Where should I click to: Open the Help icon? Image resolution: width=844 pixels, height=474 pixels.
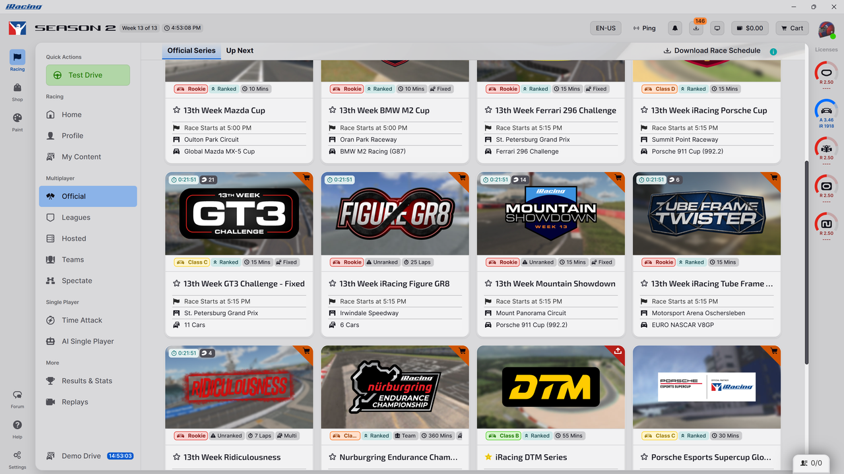[17, 429]
